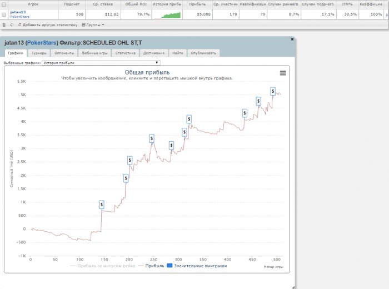
Task: Click the dollar marker near game 435
Action: point(245,113)
